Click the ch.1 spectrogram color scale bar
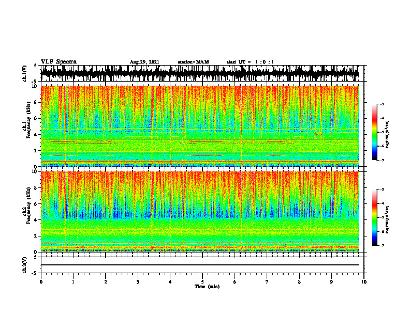This screenshot has width=410, height=316. click(x=374, y=132)
